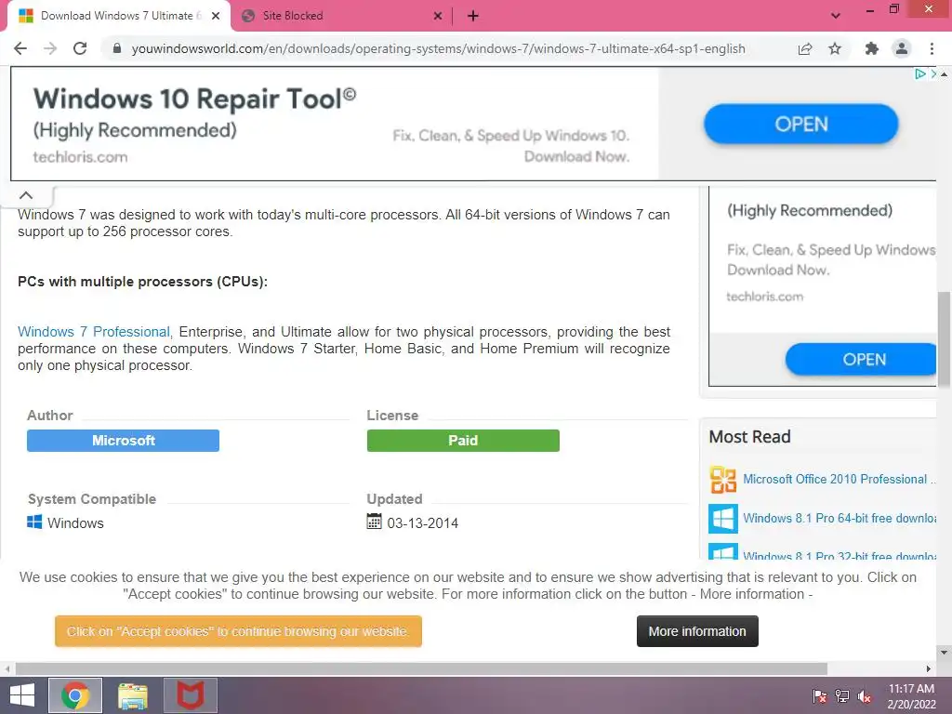This screenshot has width=952, height=714.
Task: Click the scroll up arrow
Action: 944,74
